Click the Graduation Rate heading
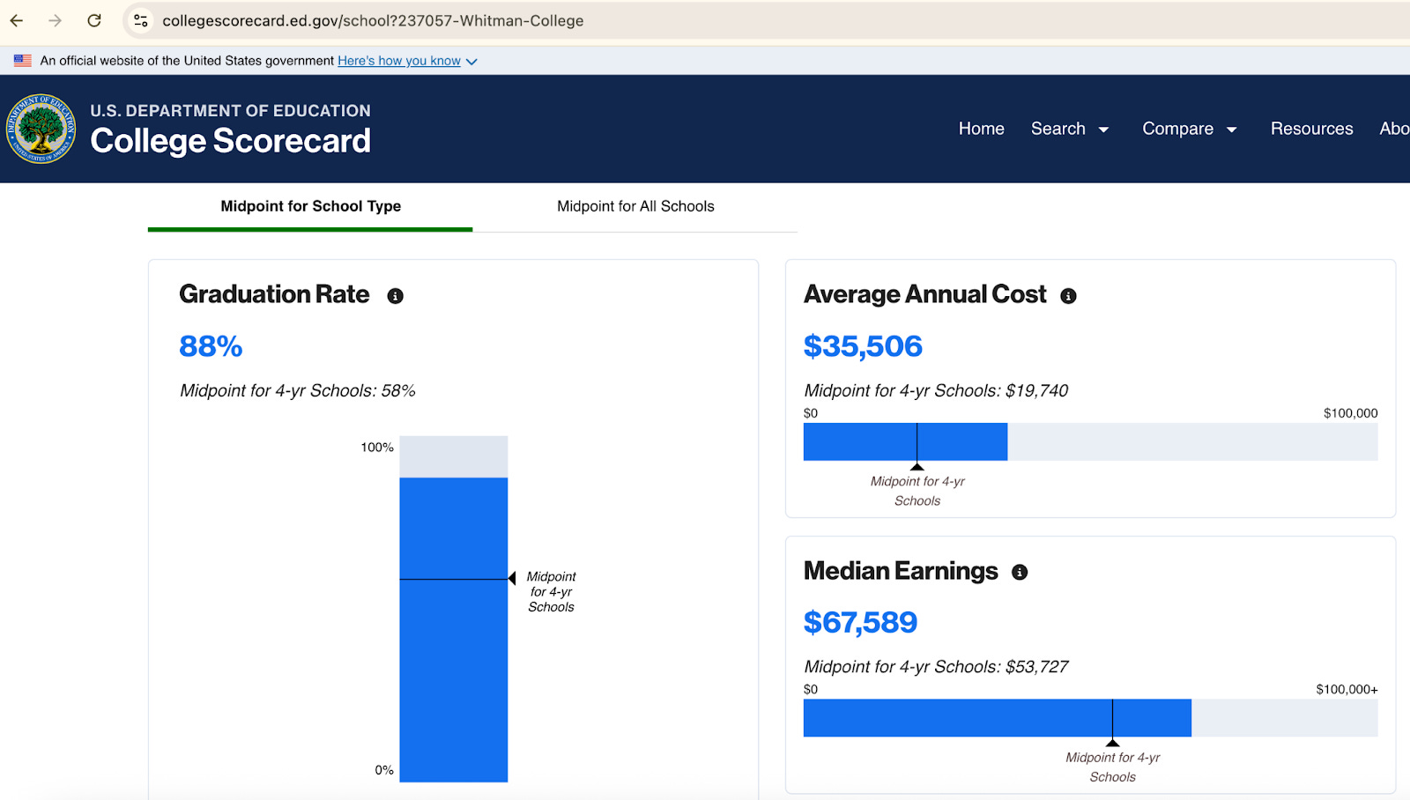 (274, 294)
